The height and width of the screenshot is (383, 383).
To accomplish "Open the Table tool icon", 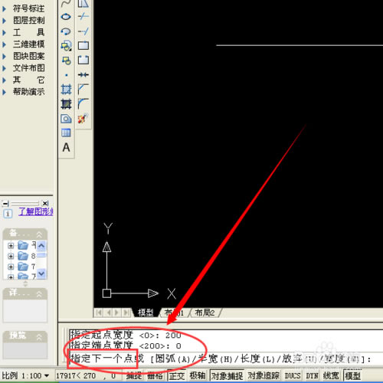I will (x=66, y=133).
